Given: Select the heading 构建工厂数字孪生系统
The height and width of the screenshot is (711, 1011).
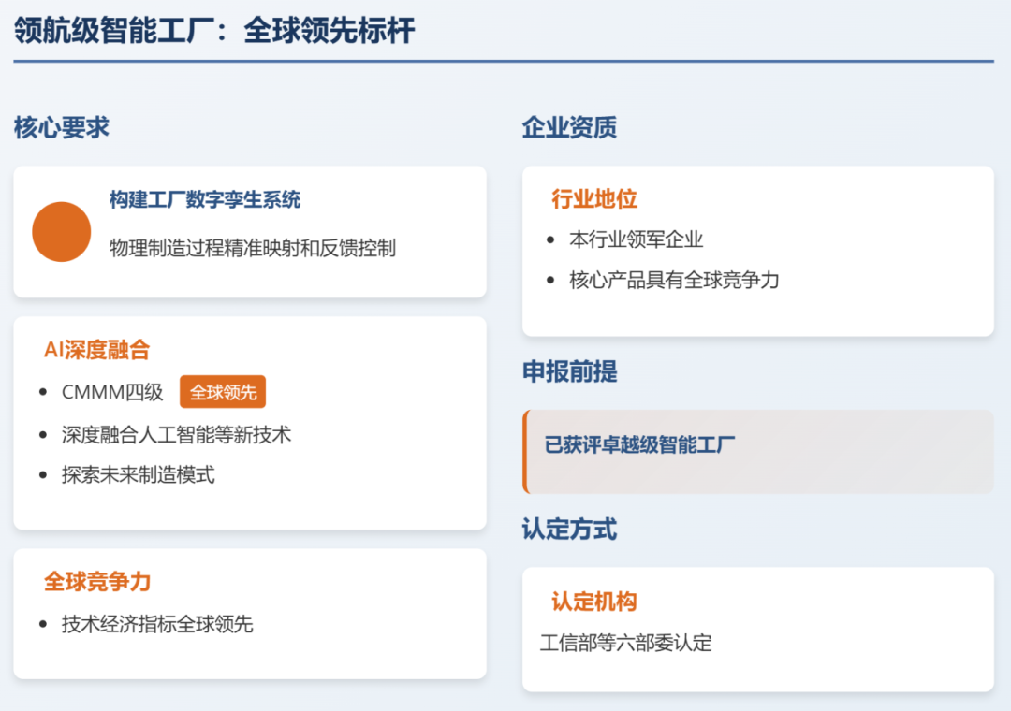Looking at the screenshot, I should [x=204, y=200].
